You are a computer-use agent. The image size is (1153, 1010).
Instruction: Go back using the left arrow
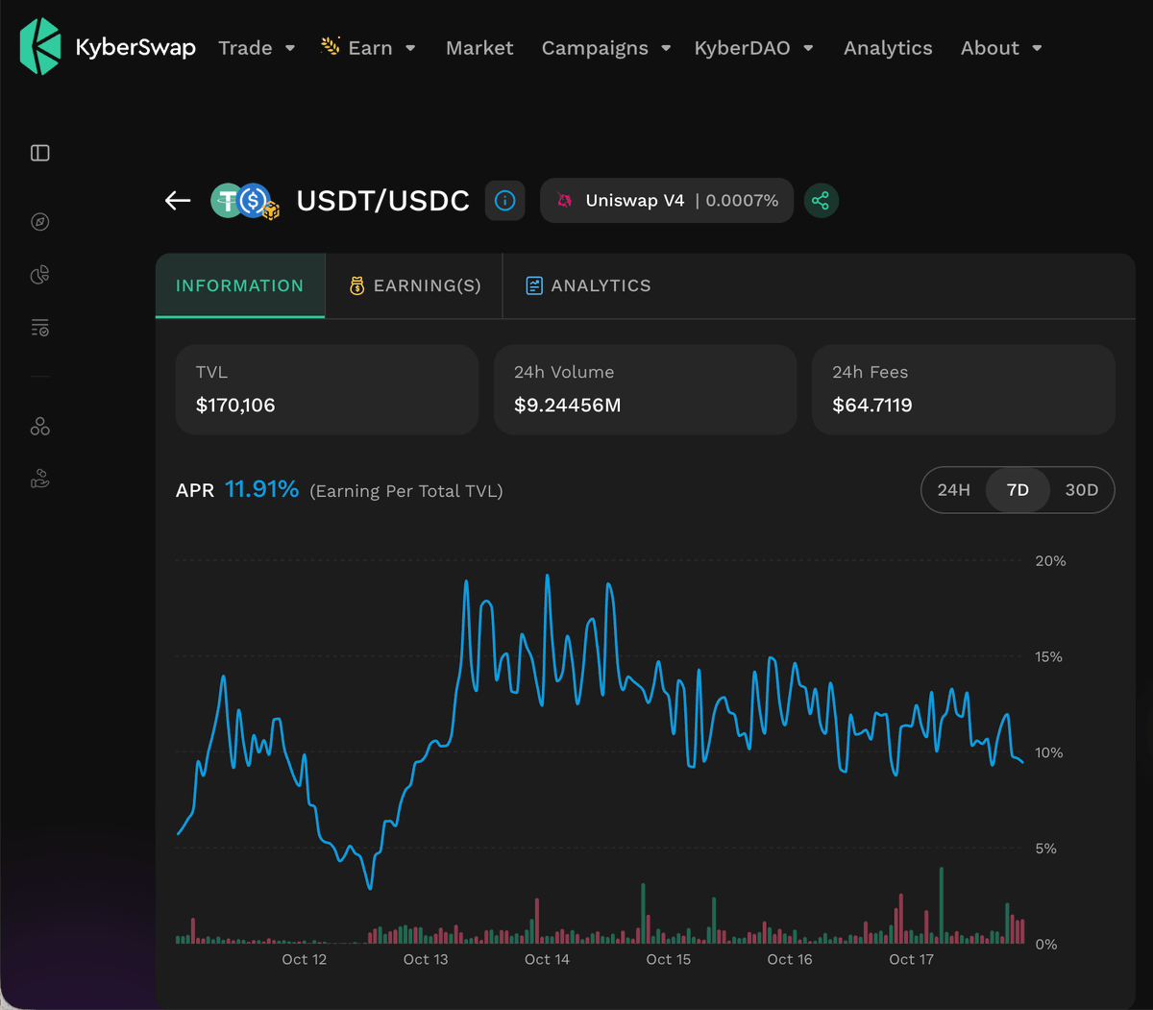pos(178,200)
